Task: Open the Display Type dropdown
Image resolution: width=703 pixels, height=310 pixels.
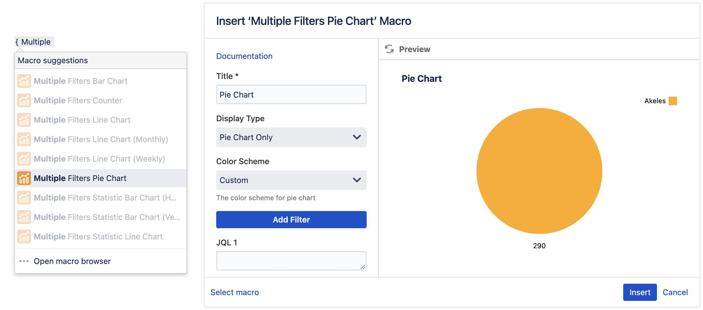Action: point(291,137)
